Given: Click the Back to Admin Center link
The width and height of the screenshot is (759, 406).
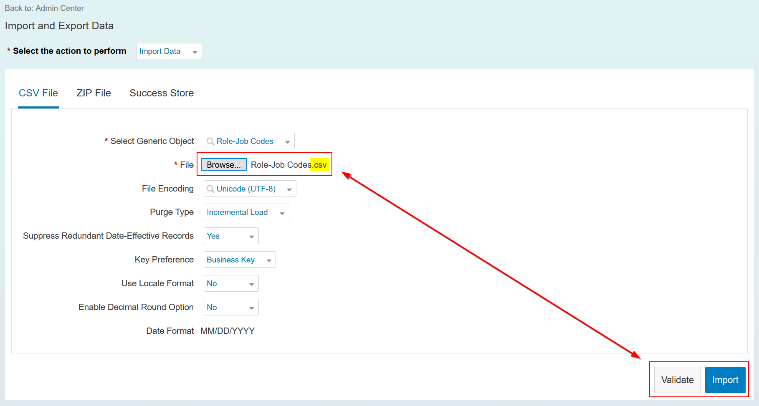Looking at the screenshot, I should tap(44, 8).
